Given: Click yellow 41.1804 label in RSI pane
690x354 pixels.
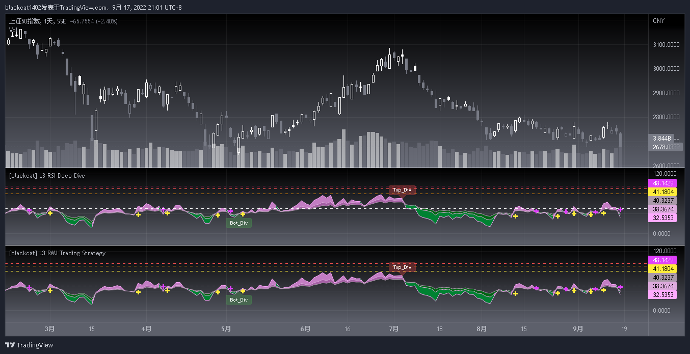Looking at the screenshot, I should tap(662, 192).
